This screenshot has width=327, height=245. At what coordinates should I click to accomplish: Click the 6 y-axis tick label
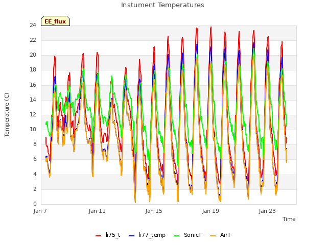[x=35, y=159]
